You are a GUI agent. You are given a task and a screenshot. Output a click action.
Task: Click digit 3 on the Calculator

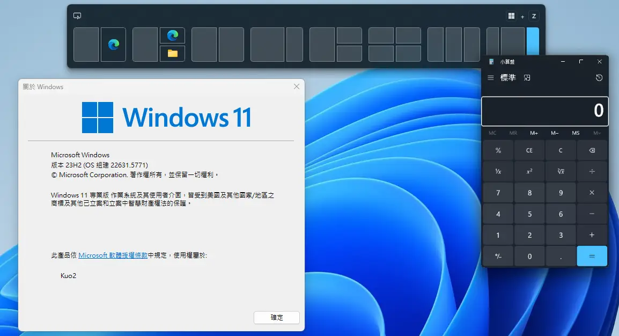coord(561,235)
